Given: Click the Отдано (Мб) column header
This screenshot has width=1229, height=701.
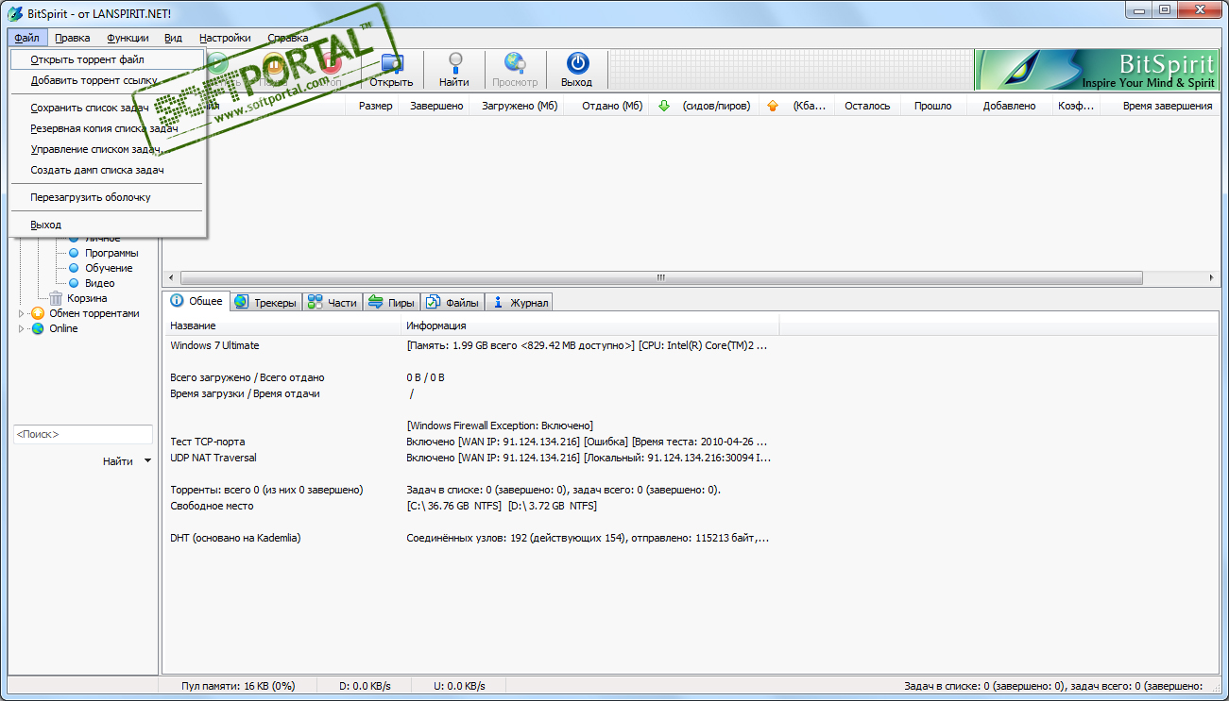Looking at the screenshot, I should [x=612, y=106].
